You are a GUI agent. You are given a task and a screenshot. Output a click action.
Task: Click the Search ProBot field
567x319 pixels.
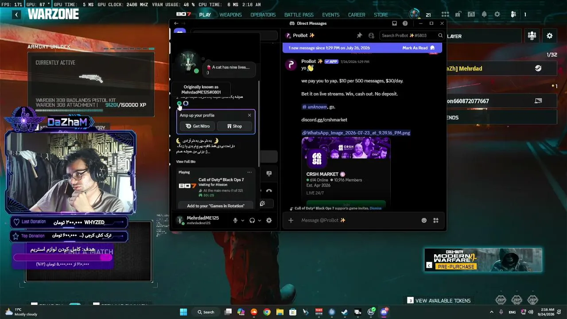click(x=412, y=35)
